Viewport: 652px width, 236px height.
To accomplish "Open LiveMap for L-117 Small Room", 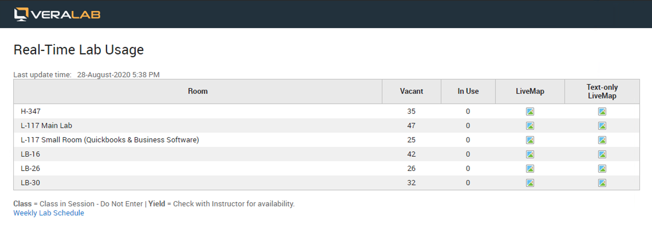I will tap(530, 140).
